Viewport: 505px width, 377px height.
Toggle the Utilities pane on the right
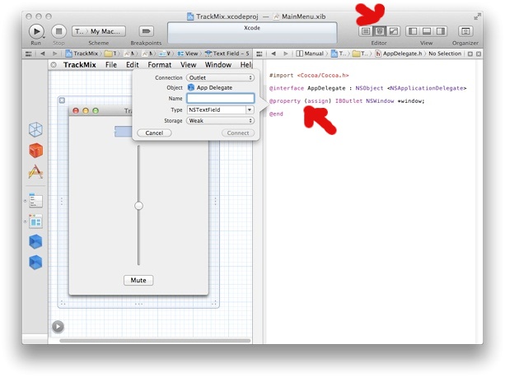(x=441, y=31)
